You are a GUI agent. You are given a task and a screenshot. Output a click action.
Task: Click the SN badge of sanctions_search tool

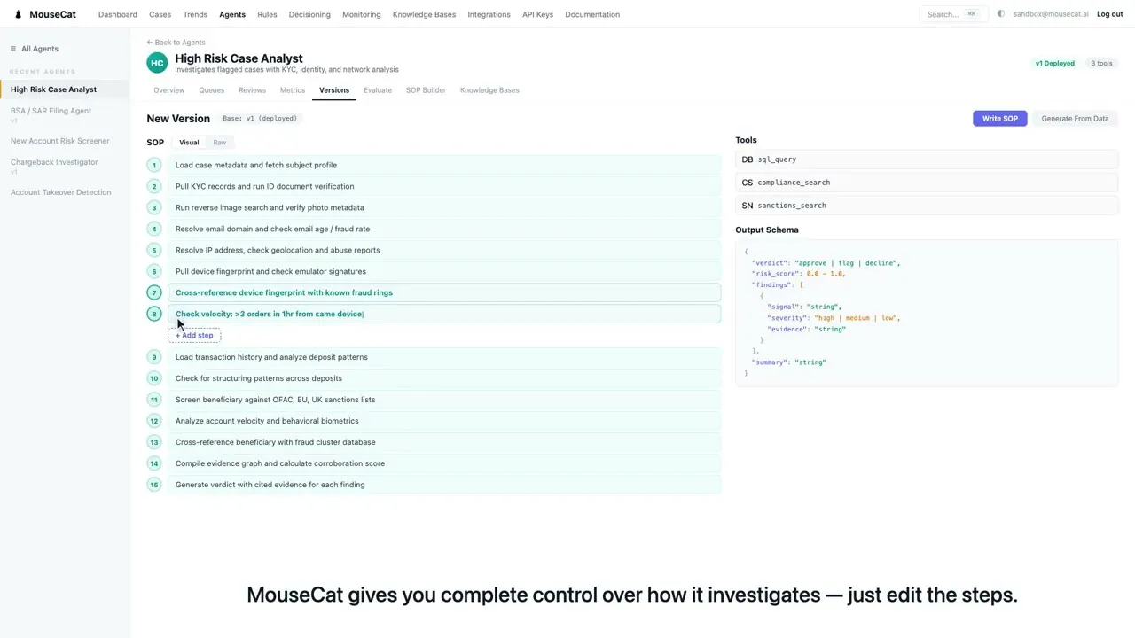coord(748,206)
